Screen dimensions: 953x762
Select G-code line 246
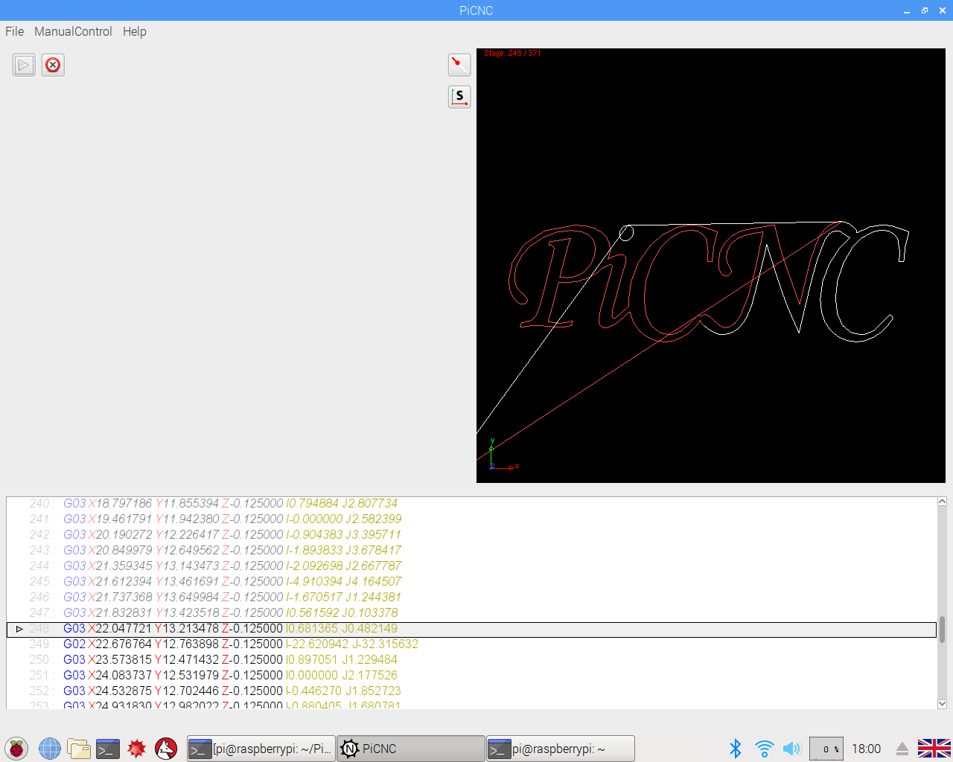pyautogui.click(x=471, y=598)
